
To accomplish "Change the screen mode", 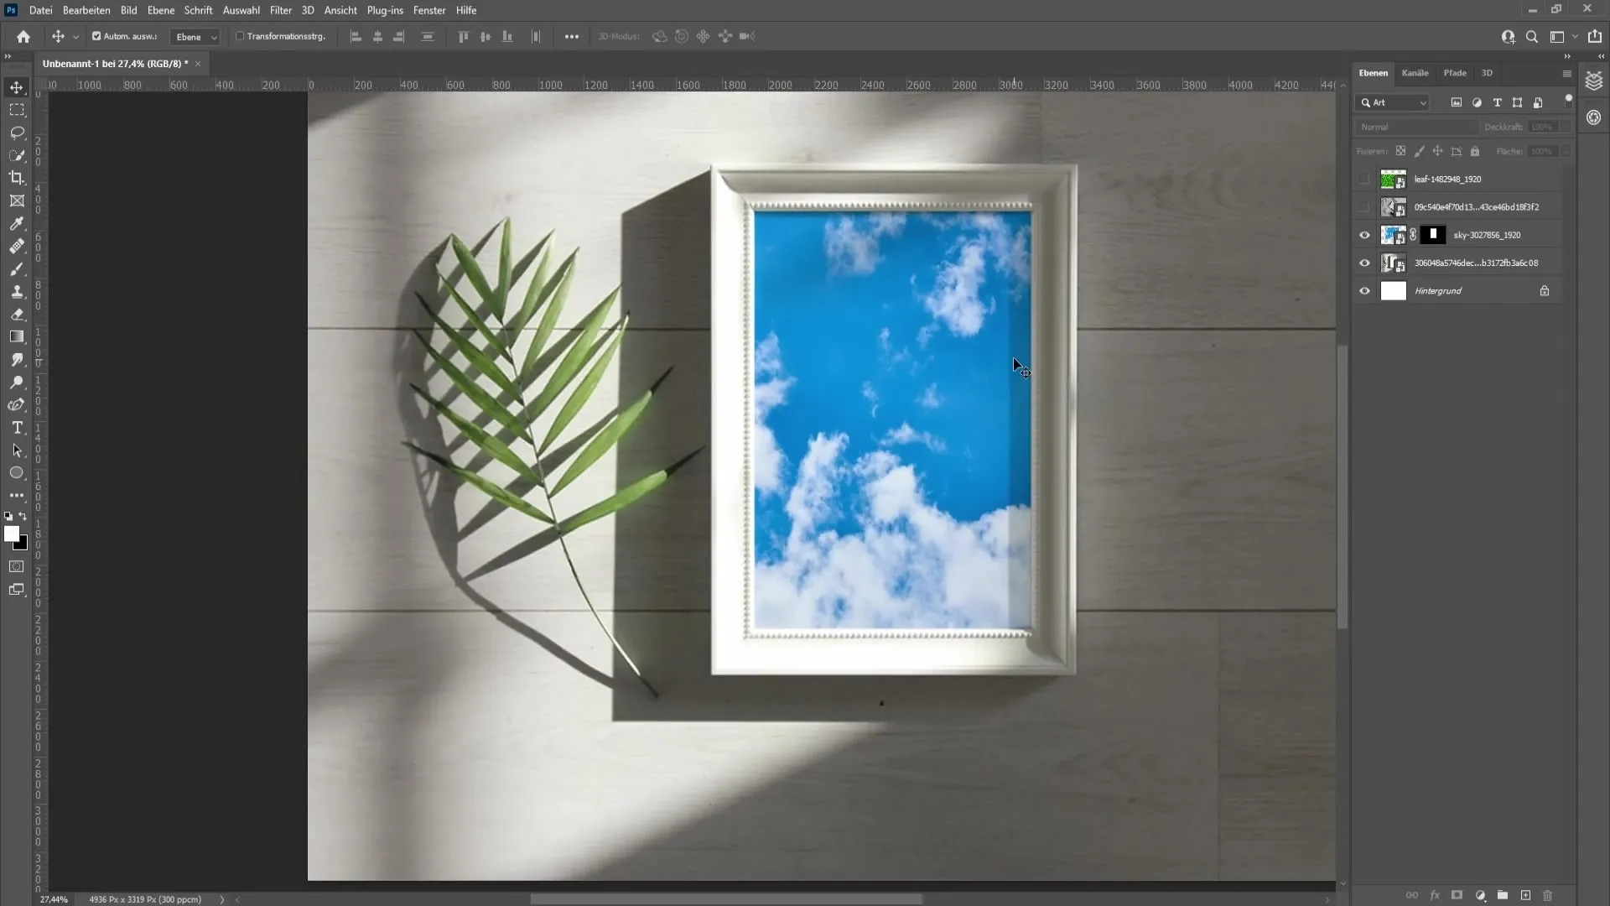I will point(17,590).
